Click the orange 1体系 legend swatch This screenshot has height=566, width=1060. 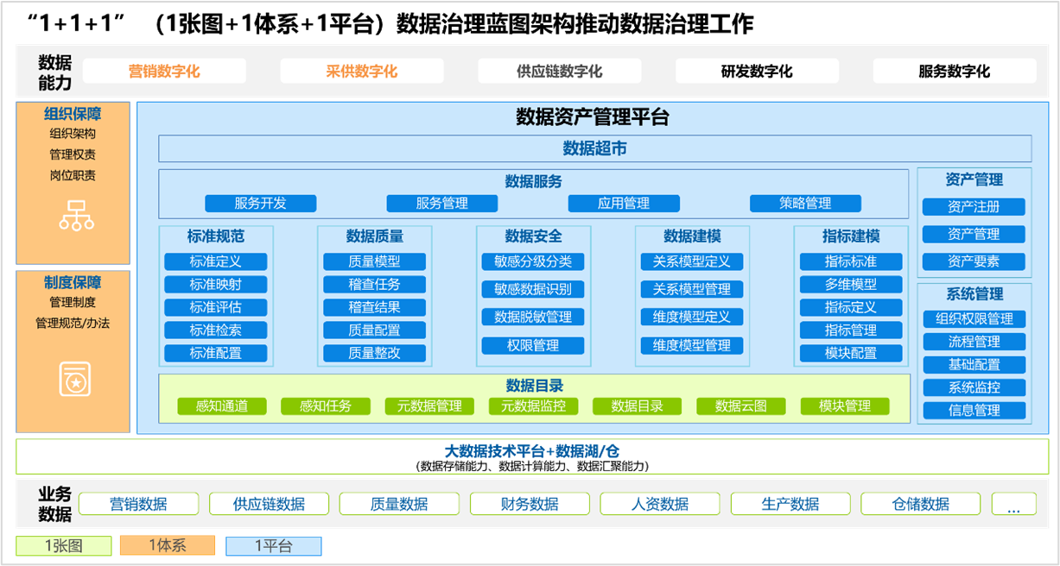point(168,545)
